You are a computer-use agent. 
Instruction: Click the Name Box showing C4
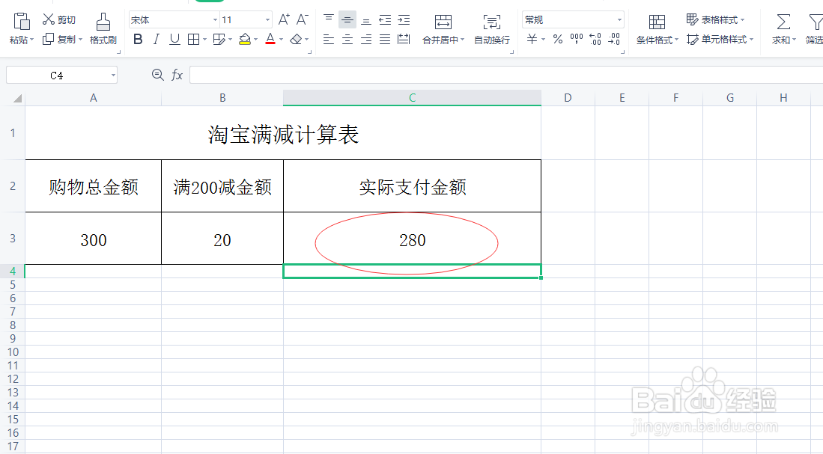pyautogui.click(x=61, y=76)
